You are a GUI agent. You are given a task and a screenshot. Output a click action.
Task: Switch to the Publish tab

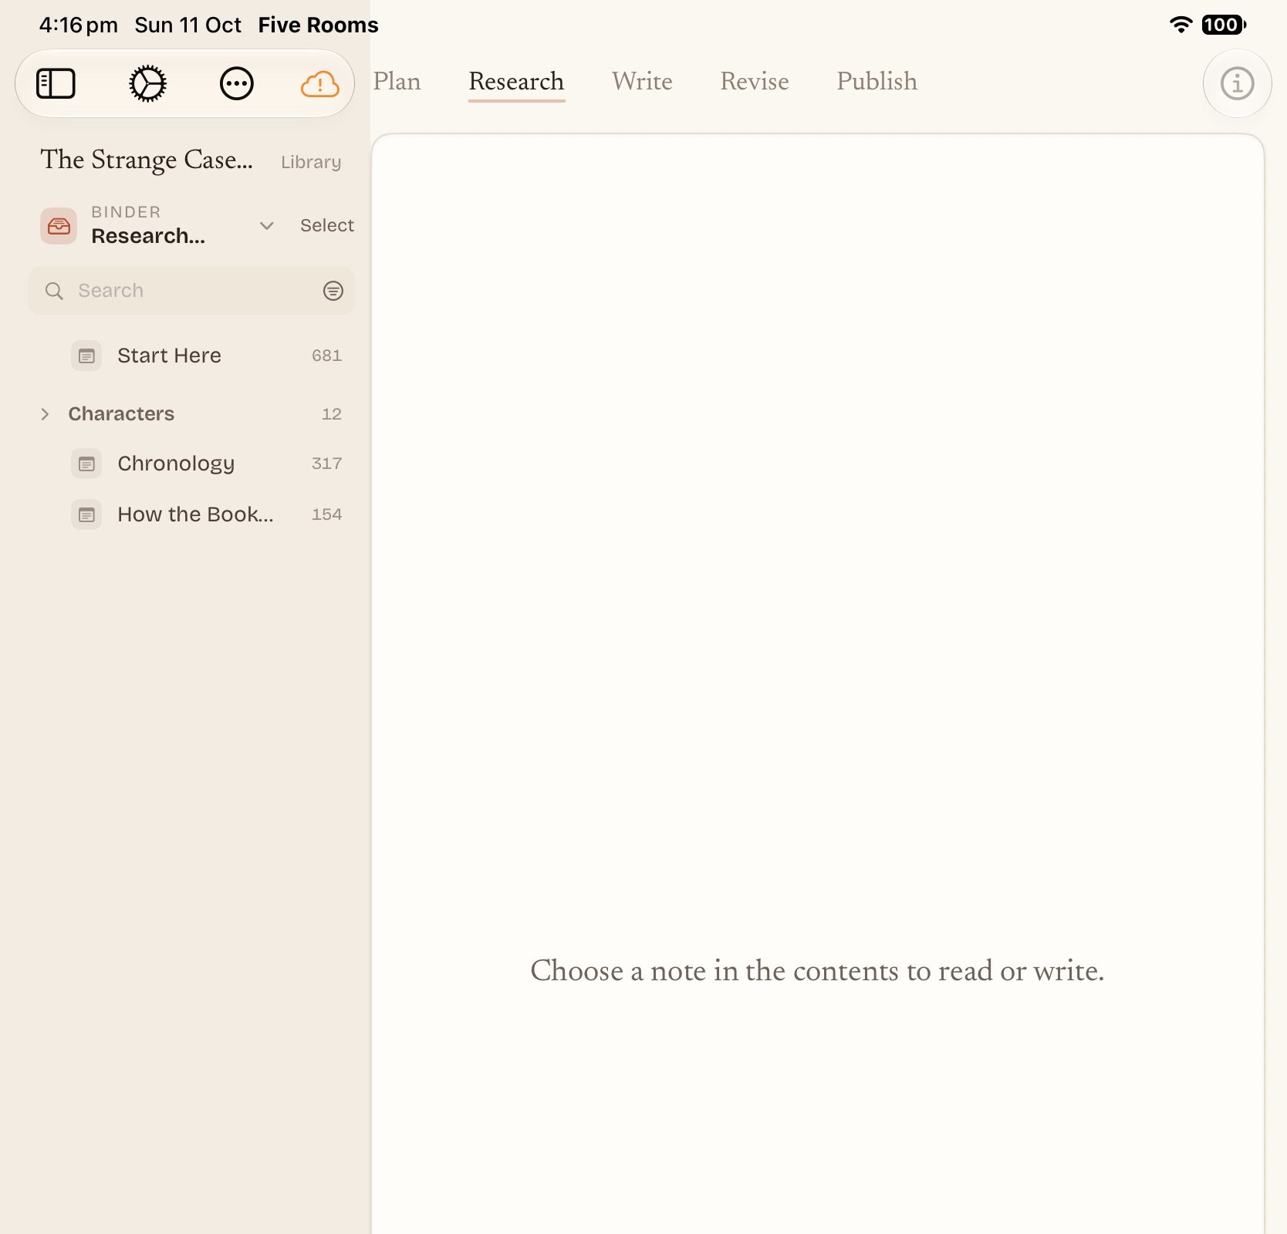[877, 82]
